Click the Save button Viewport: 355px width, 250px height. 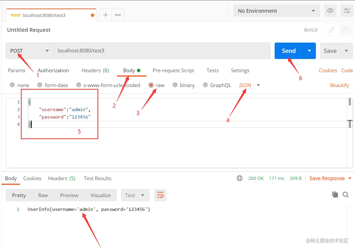tap(330, 51)
